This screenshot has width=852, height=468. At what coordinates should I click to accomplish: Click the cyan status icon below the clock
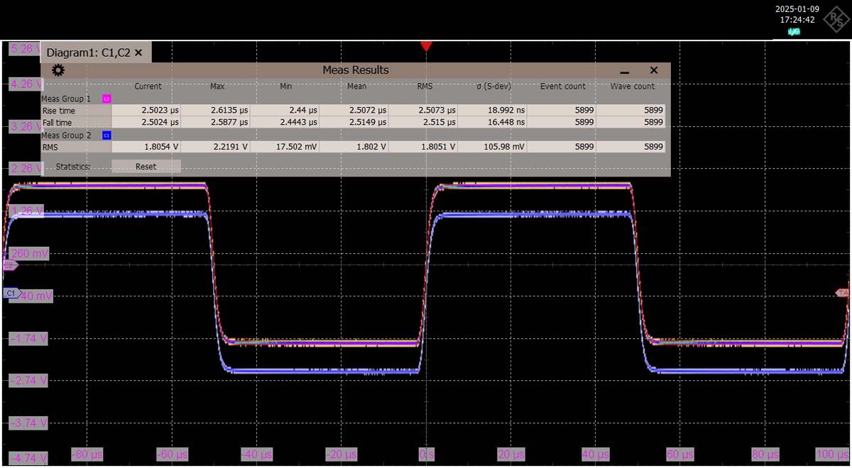[x=794, y=32]
